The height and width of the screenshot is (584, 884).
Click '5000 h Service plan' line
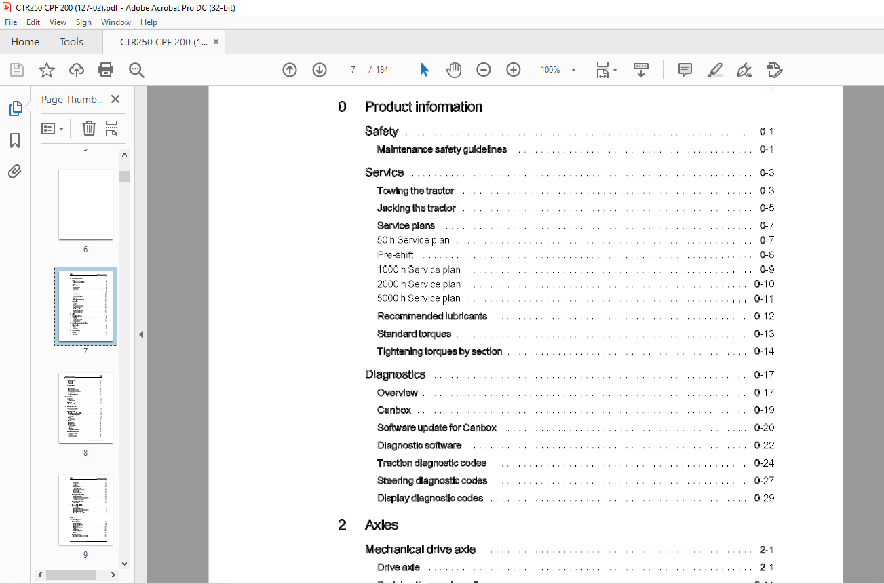click(419, 298)
